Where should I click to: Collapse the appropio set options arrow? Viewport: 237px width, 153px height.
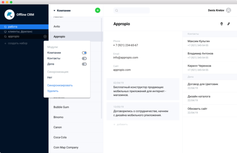tap(45, 37)
